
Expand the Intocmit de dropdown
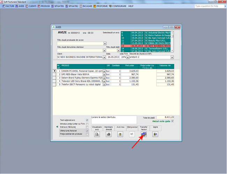172,57
